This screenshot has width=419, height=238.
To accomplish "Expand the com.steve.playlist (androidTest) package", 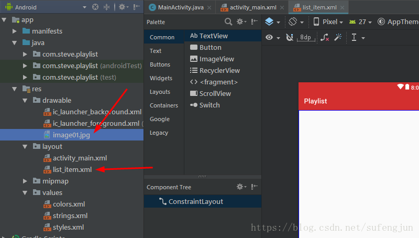I will [x=25, y=66].
